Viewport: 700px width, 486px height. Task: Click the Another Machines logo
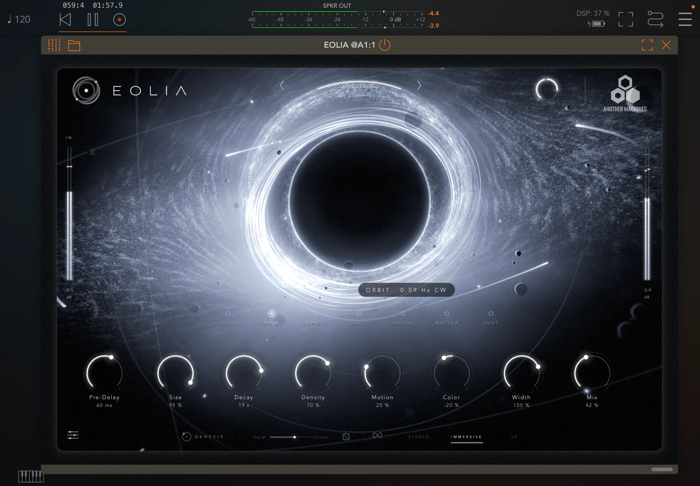coord(625,93)
